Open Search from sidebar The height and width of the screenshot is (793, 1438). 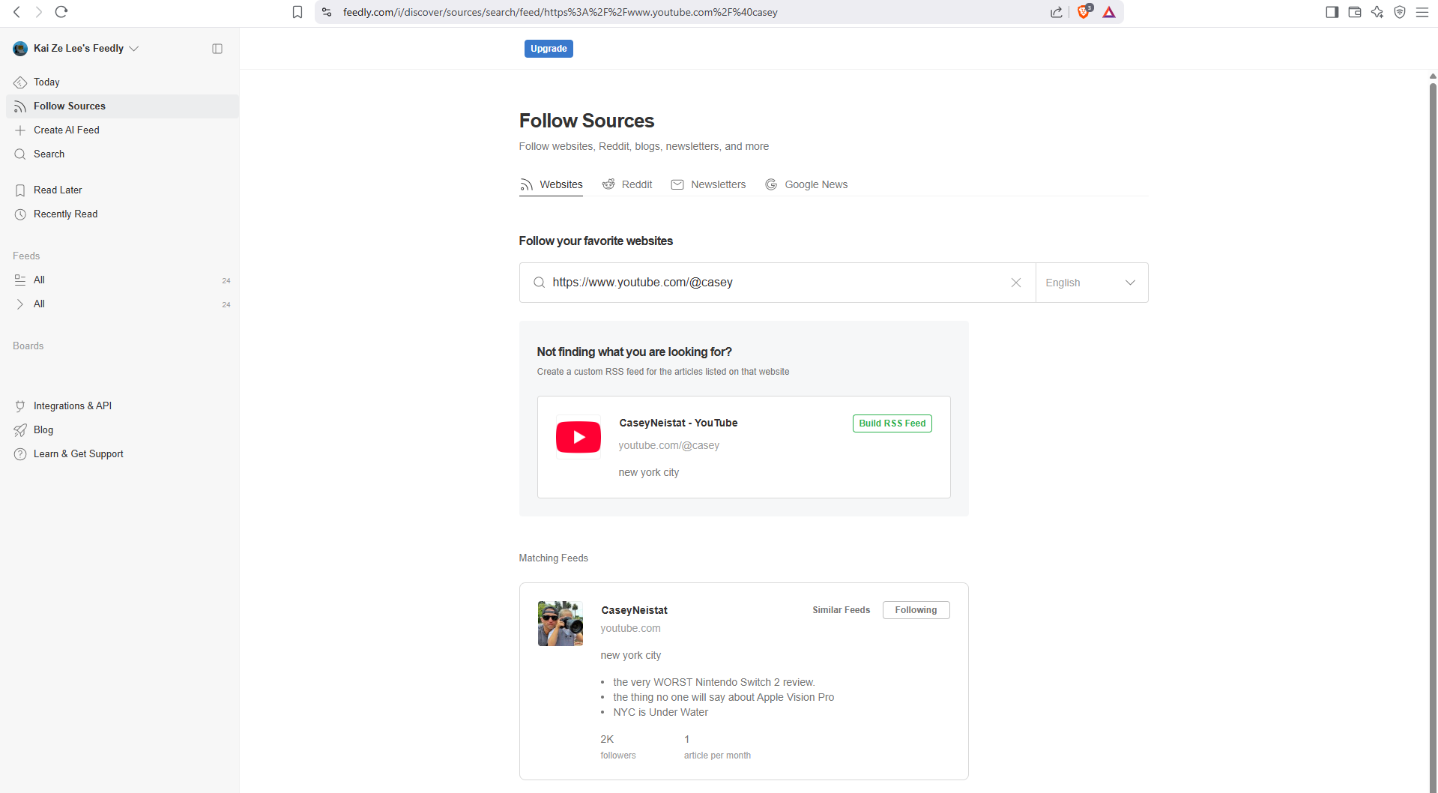point(122,154)
